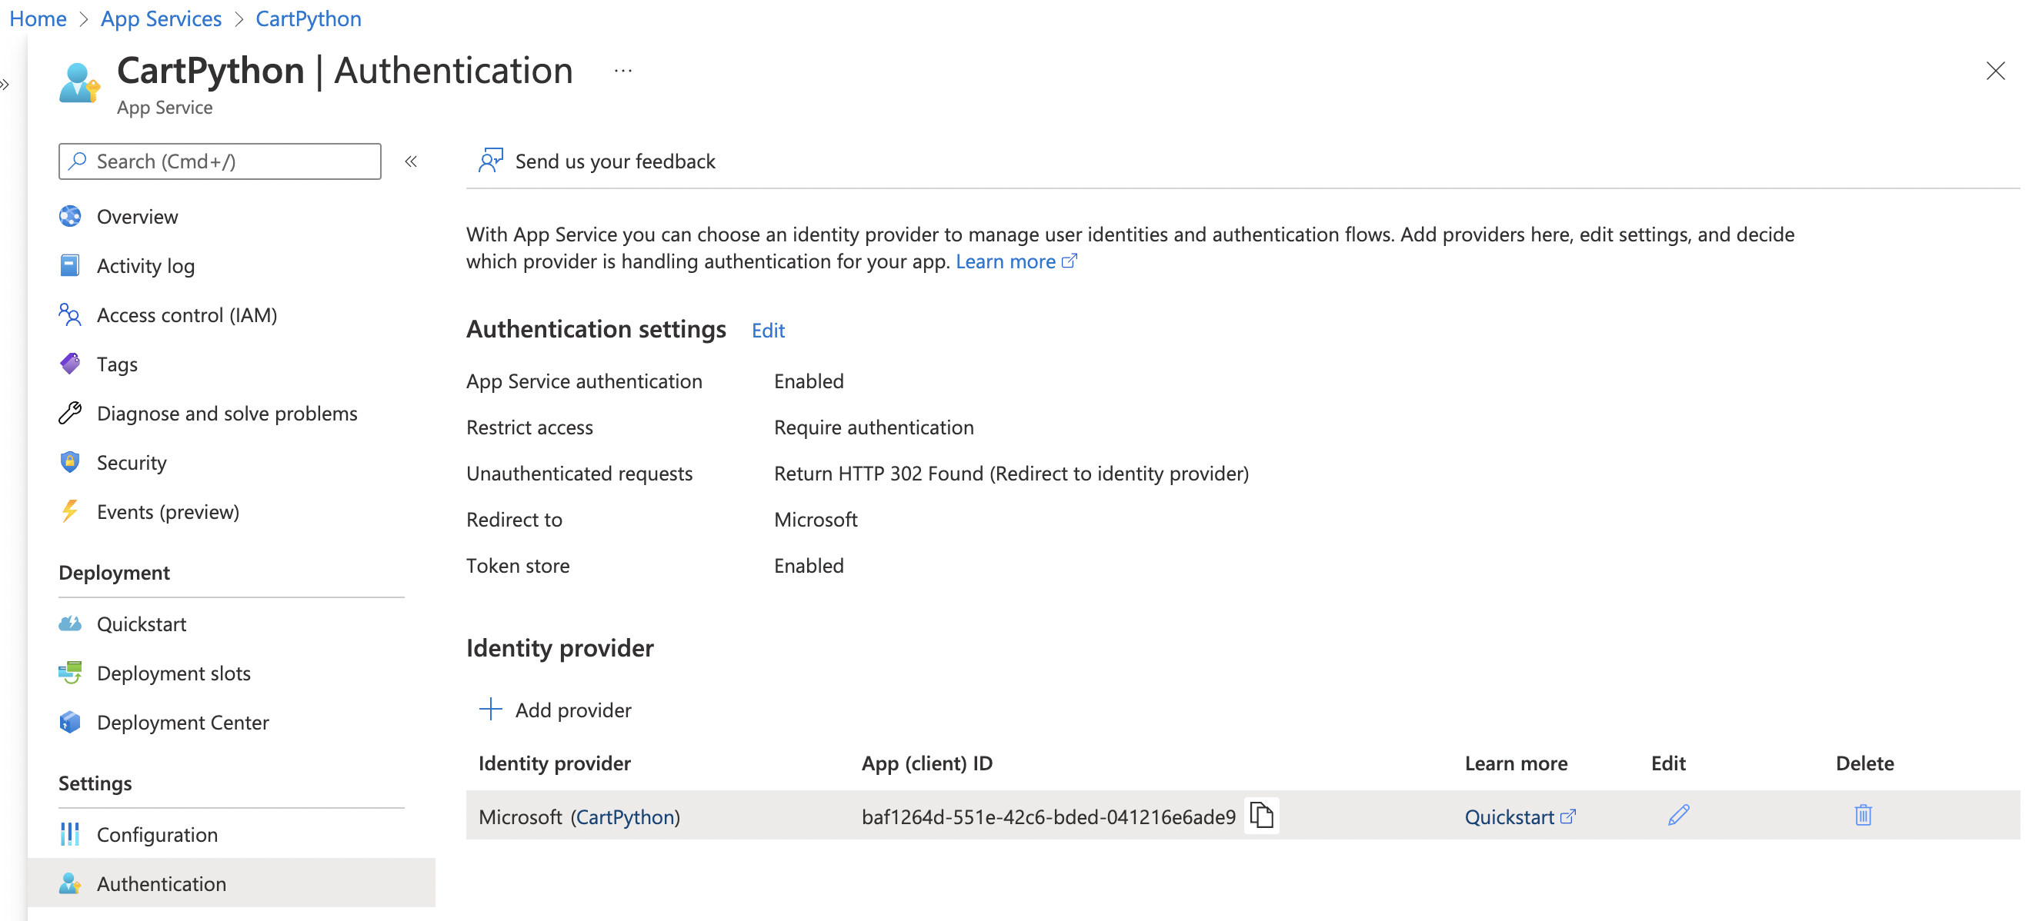Click the Quickstart cloud icon in sidebar
The height and width of the screenshot is (921, 2039).
pyautogui.click(x=70, y=623)
